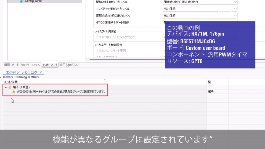Collapse the 端子 (1 項目) warning group
265x149 pixels.
click(6, 87)
